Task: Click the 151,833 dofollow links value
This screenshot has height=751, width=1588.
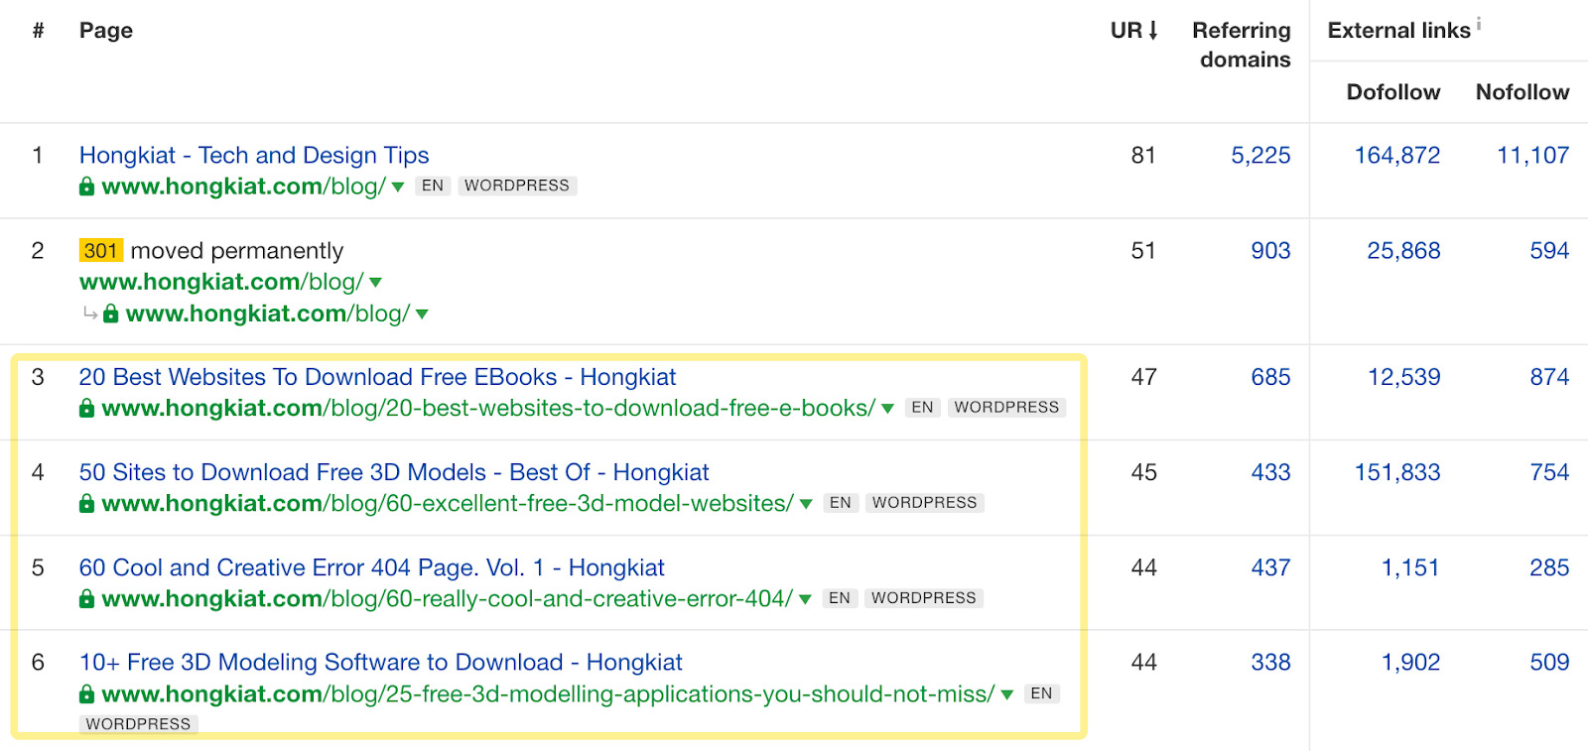Action: (1396, 472)
